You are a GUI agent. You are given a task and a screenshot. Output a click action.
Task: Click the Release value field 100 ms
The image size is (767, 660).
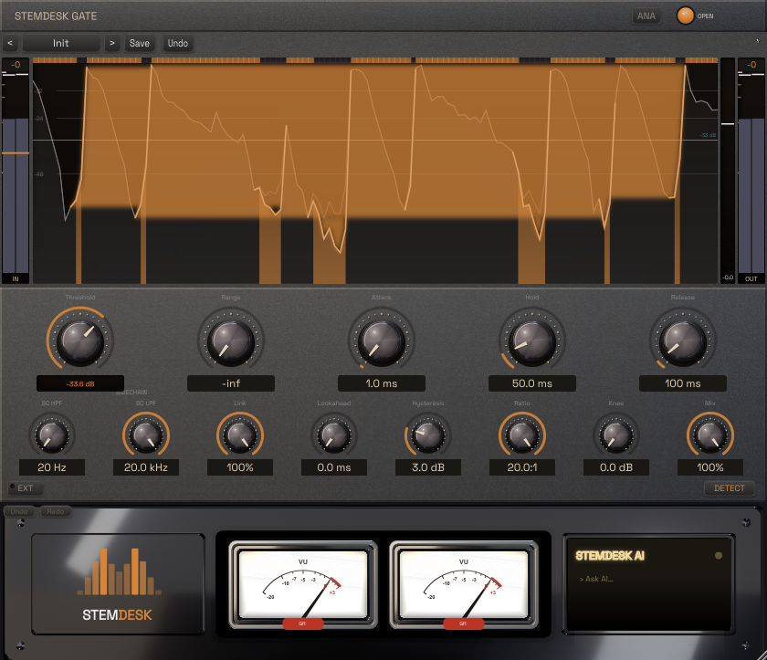click(683, 383)
